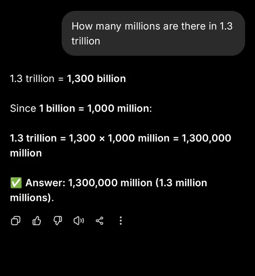Click the parenthetical "(1.3 million" text

point(181,183)
